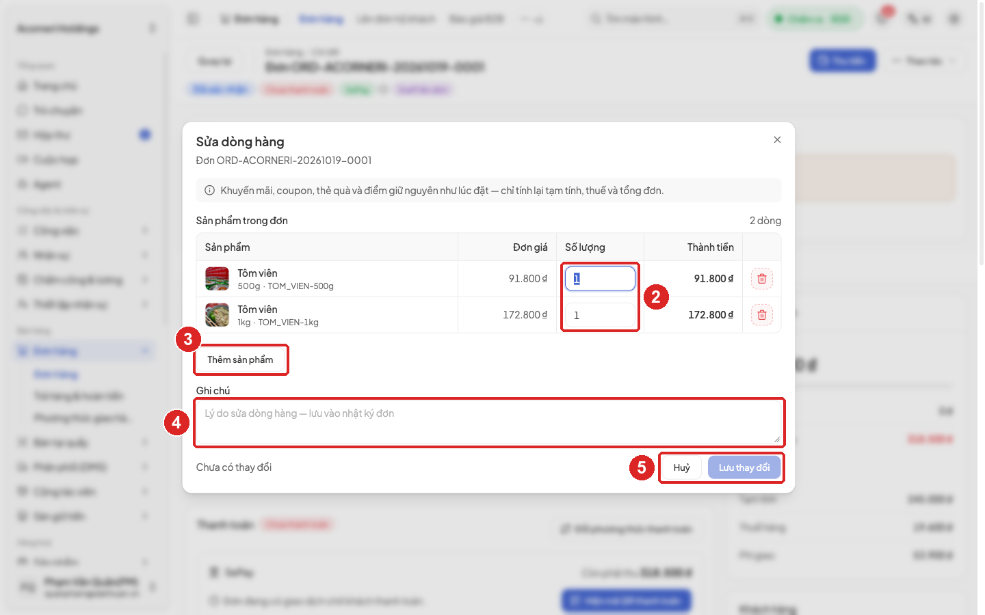Image resolution: width=985 pixels, height=615 pixels.
Task: Click into the Ghi chú reason textarea
Action: point(489,422)
